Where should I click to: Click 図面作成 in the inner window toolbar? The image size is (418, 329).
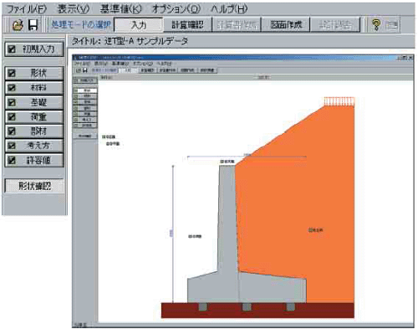point(187,70)
